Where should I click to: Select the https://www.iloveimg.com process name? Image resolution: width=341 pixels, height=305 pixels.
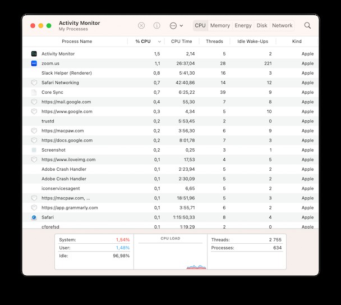coord(68,160)
